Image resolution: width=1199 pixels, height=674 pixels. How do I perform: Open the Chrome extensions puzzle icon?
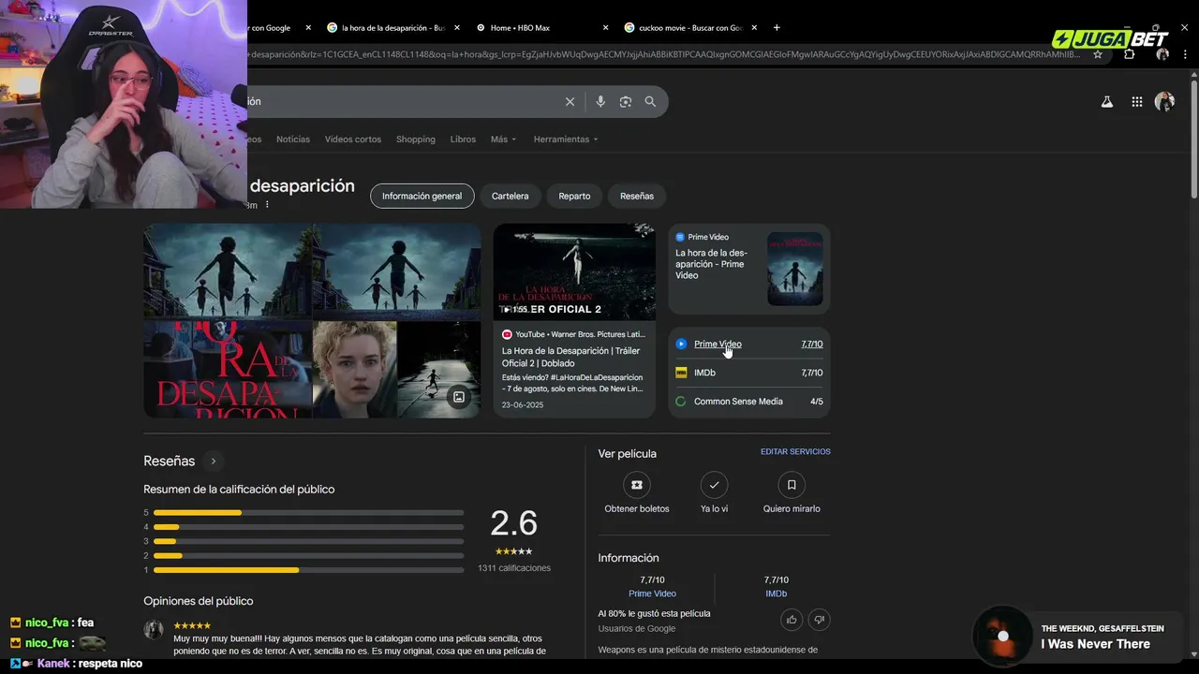click(x=1130, y=54)
